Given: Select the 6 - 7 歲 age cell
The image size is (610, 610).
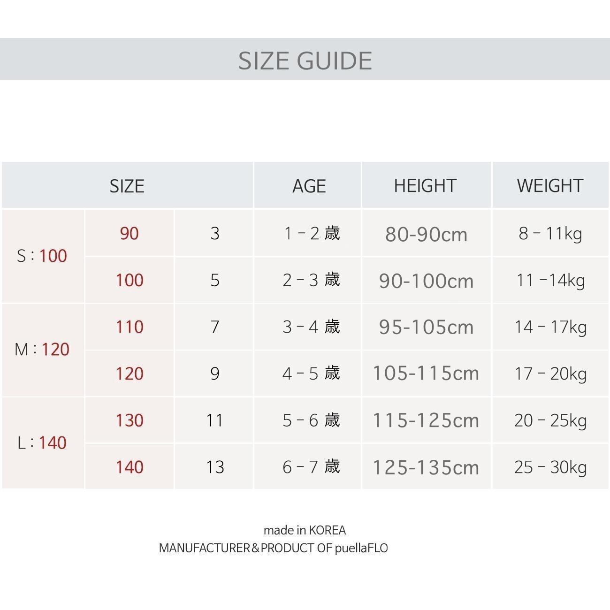Looking at the screenshot, I should tap(311, 467).
